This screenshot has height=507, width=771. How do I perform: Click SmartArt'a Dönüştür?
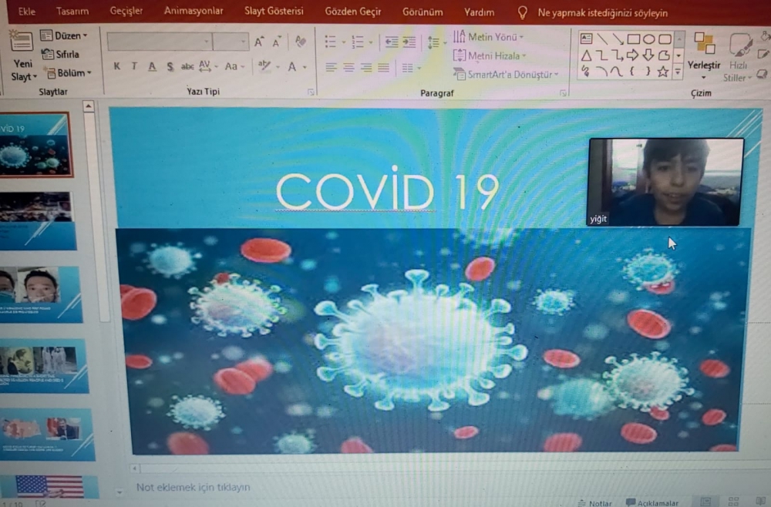tap(506, 74)
